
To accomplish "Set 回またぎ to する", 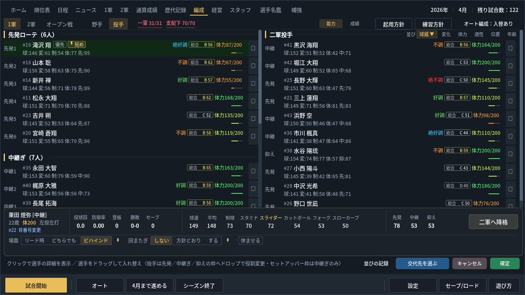I will [213, 240].
